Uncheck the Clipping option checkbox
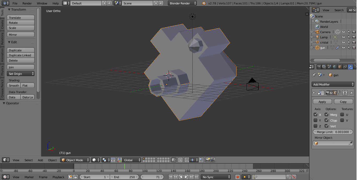The height and width of the screenshot is (180, 357). (x=326, y=120)
